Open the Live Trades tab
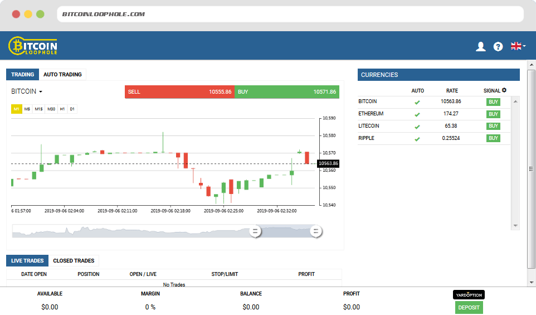 27,260
